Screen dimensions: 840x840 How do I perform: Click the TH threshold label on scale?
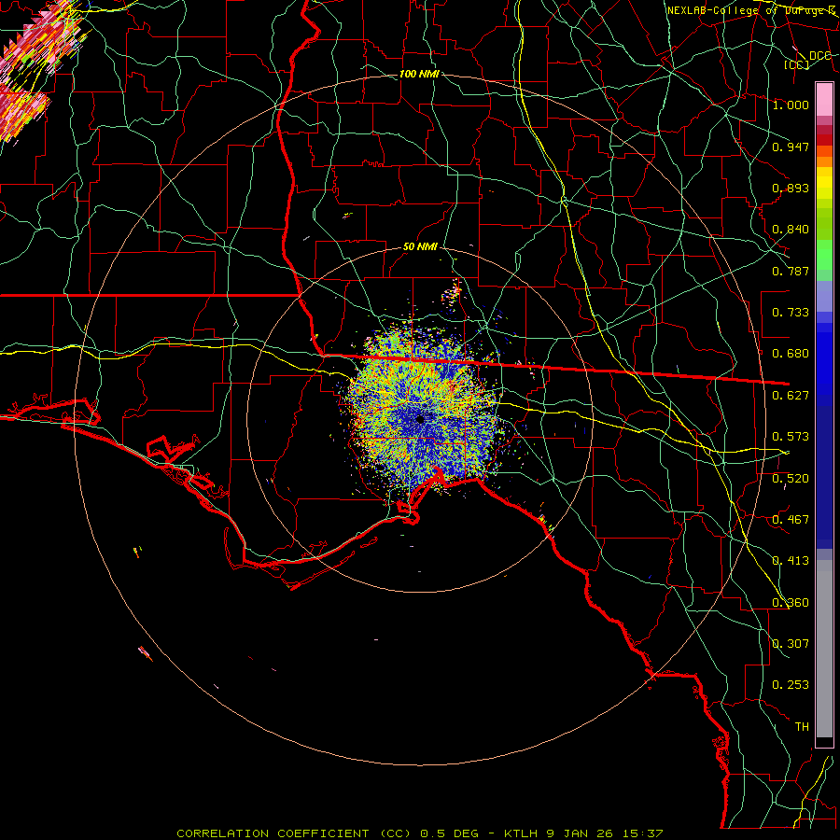coord(802,727)
